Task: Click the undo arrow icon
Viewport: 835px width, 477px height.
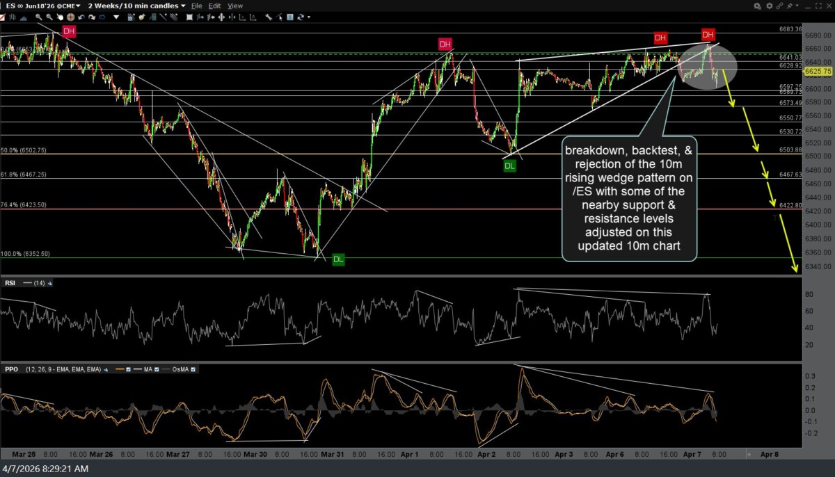Action: pos(81,17)
